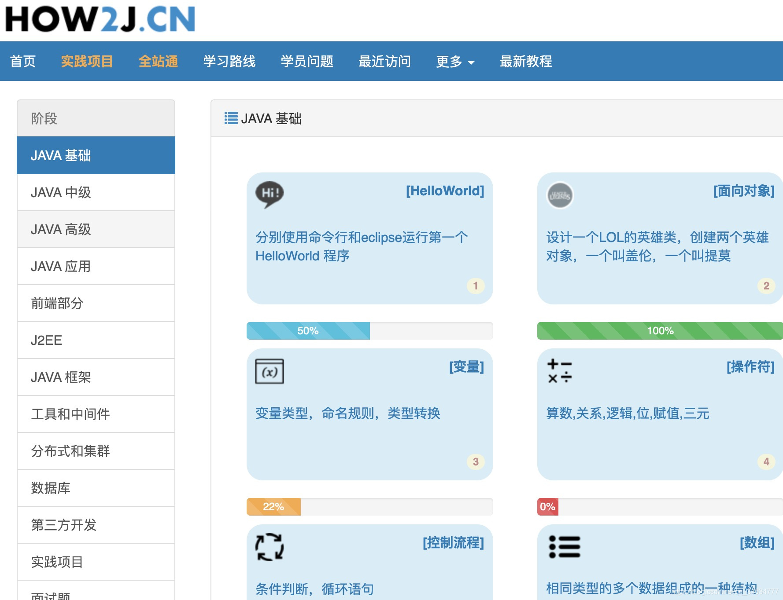Click the 100% green progress bar
Viewport: 783px width, 600px height.
660,331
